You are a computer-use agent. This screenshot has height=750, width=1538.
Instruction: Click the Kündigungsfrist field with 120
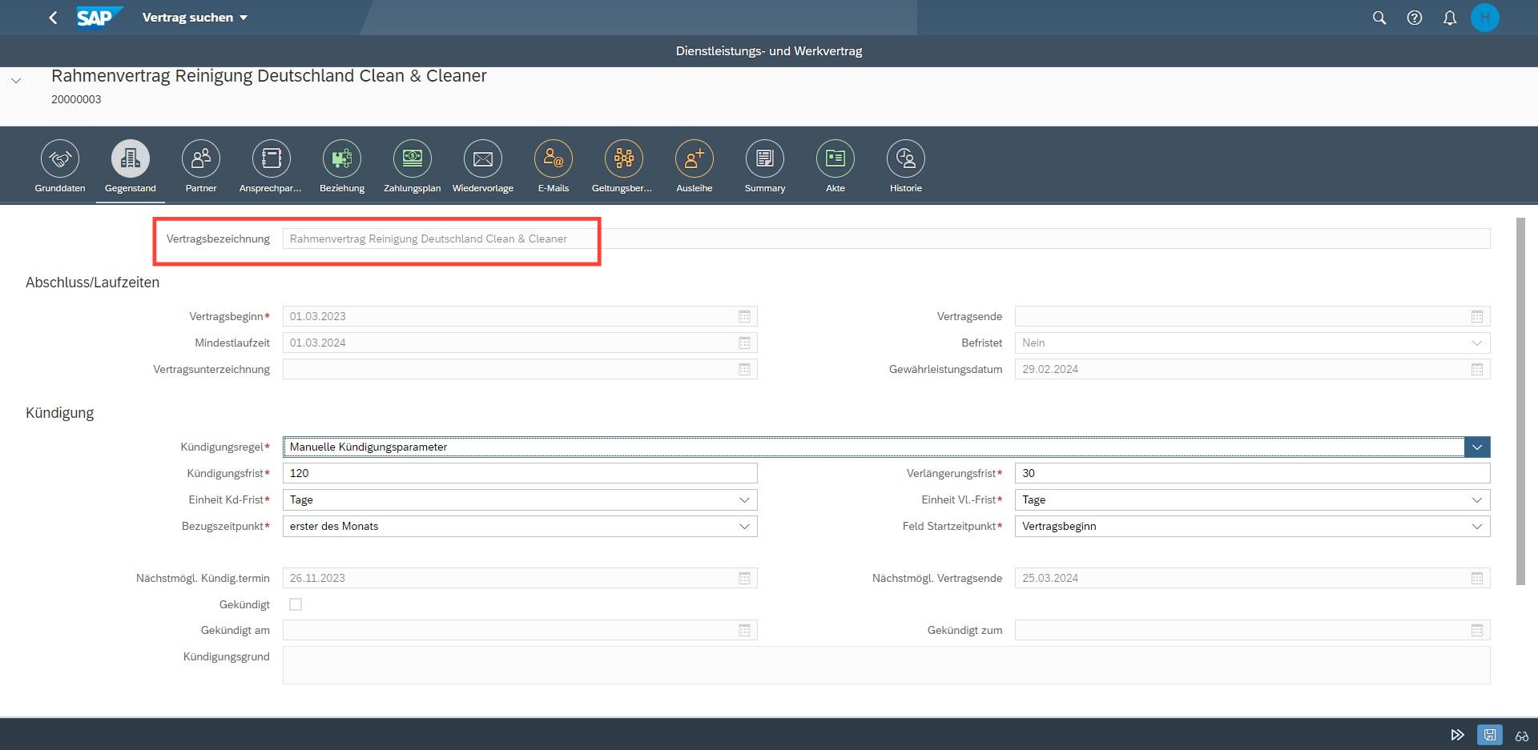[x=520, y=473]
